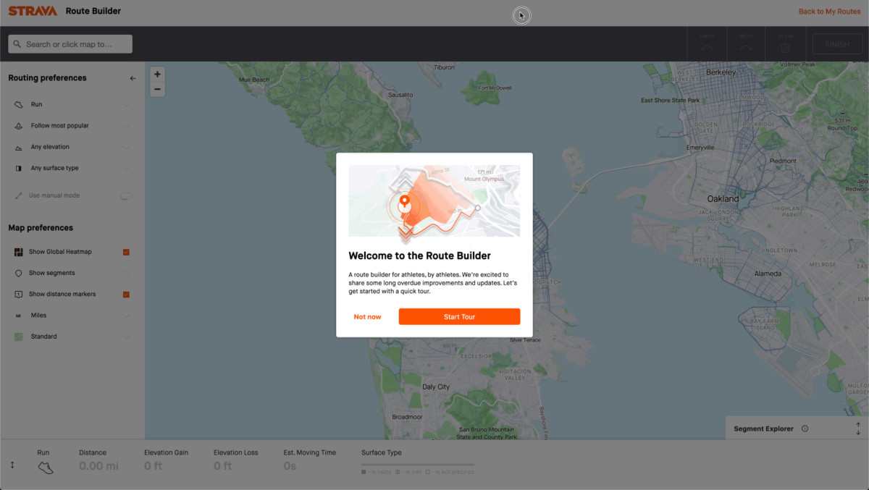The width and height of the screenshot is (869, 490).
Task: Click the Elevation Gain 0 ft value
Action: point(153,466)
